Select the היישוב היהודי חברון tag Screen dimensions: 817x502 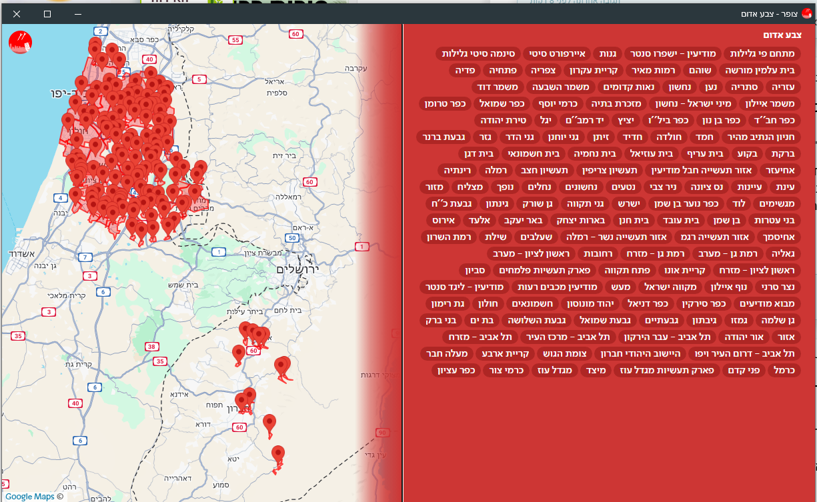[639, 353]
